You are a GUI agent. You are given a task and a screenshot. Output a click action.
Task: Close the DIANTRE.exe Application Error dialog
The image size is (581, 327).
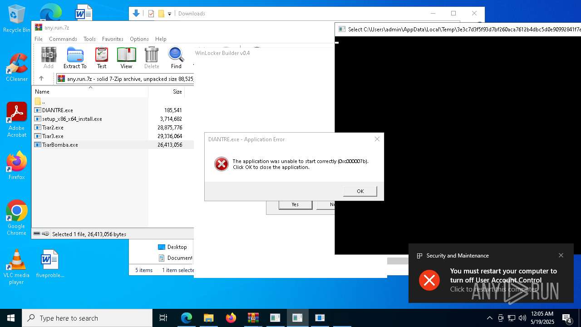[377, 139]
